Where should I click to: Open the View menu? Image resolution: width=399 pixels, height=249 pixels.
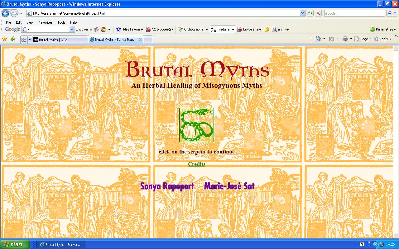point(30,22)
